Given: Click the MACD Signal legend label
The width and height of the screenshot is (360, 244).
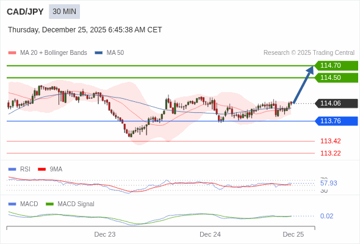Looking at the screenshot, I should 76,204.
